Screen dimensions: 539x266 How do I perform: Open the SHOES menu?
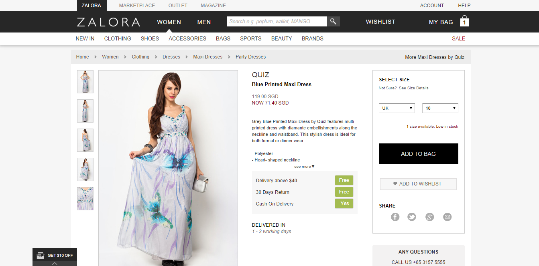click(150, 38)
